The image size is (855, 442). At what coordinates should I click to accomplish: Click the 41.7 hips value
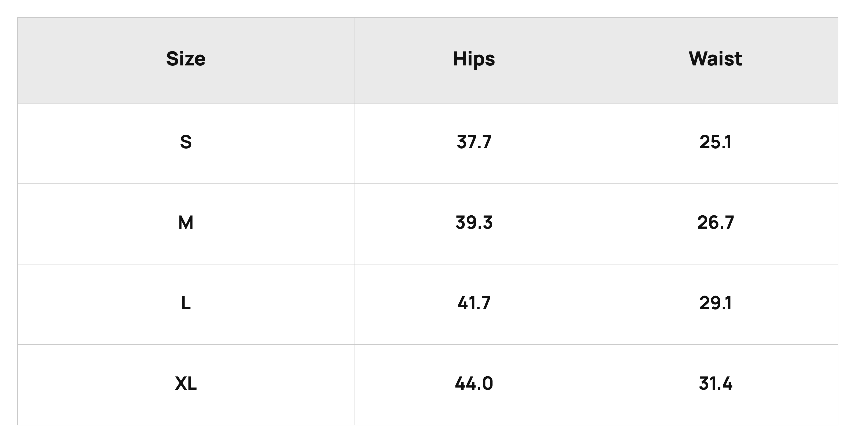pyautogui.click(x=474, y=303)
